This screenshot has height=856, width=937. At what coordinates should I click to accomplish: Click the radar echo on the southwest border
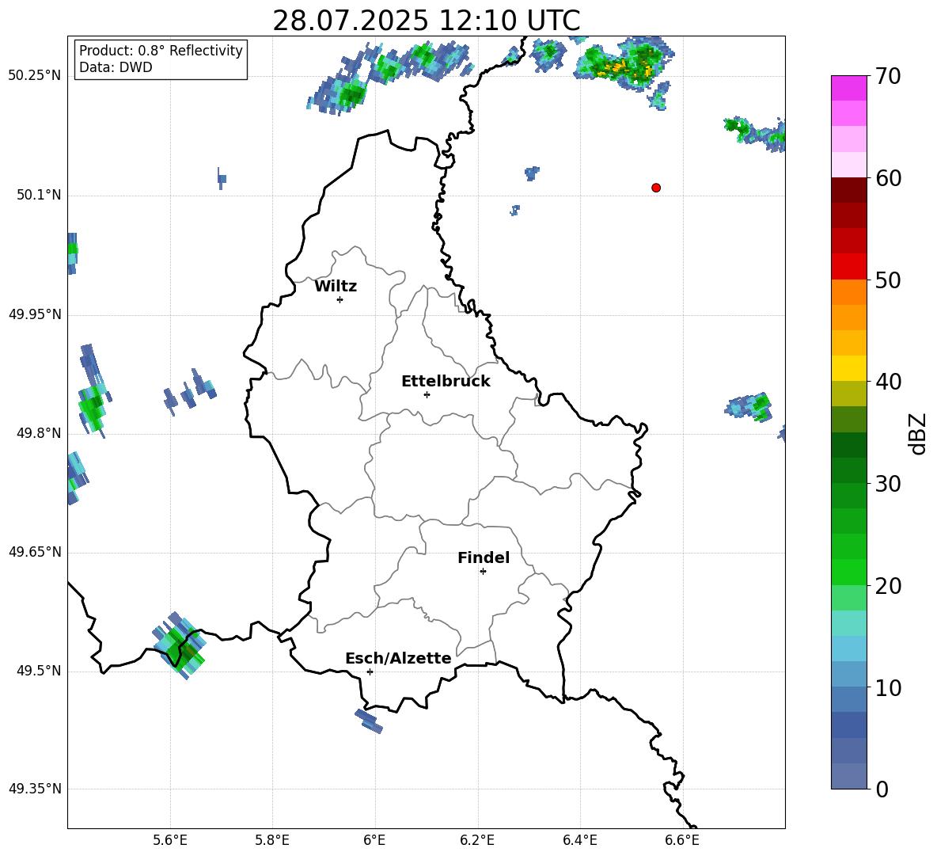pyautogui.click(x=180, y=647)
